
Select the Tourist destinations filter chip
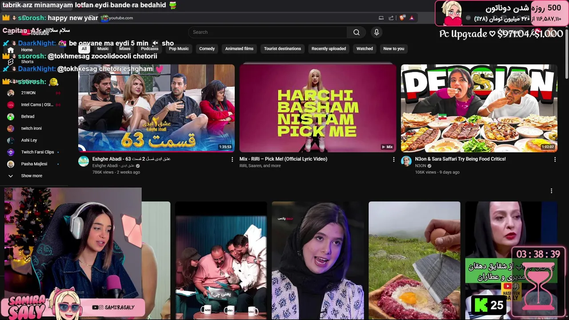(x=282, y=49)
